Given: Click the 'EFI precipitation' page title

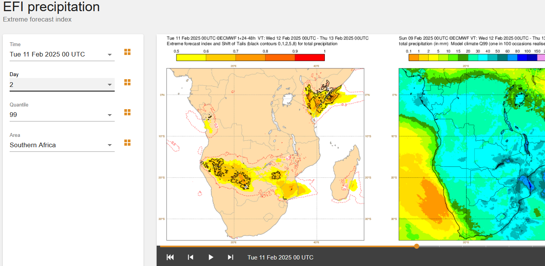Looking at the screenshot, I should coord(52,7).
